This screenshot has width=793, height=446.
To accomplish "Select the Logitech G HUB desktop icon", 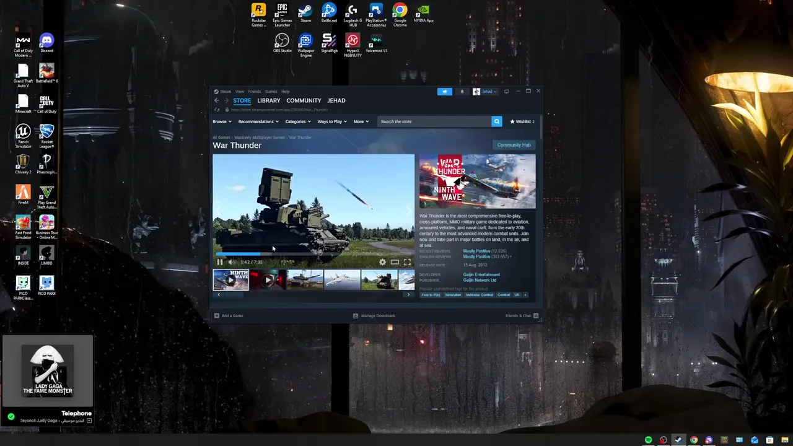I will [353, 15].
